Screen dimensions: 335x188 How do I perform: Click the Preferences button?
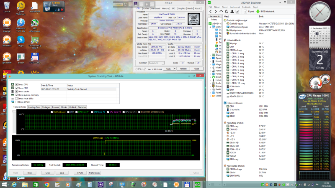point(94,172)
